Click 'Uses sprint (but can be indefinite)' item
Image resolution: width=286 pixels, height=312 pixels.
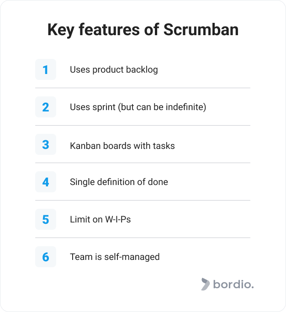tap(138, 107)
